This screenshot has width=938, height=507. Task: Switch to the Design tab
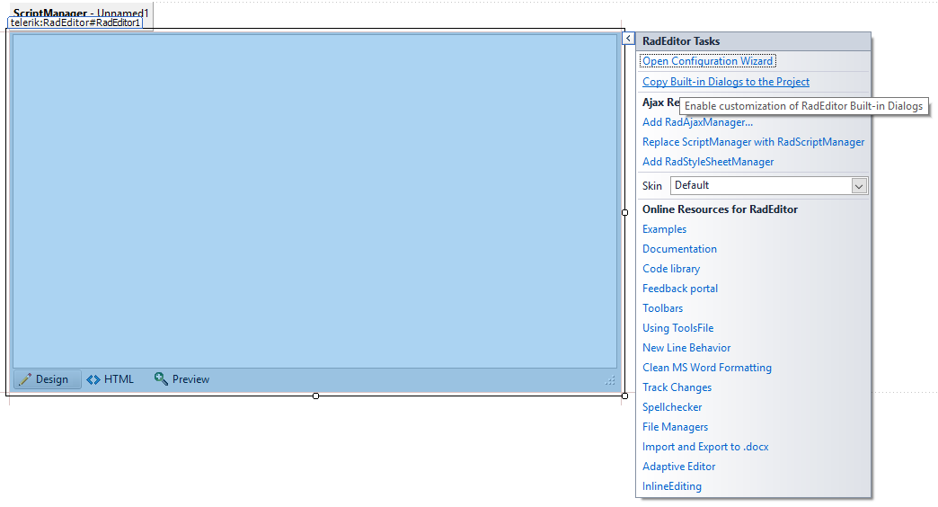pyautogui.click(x=45, y=379)
